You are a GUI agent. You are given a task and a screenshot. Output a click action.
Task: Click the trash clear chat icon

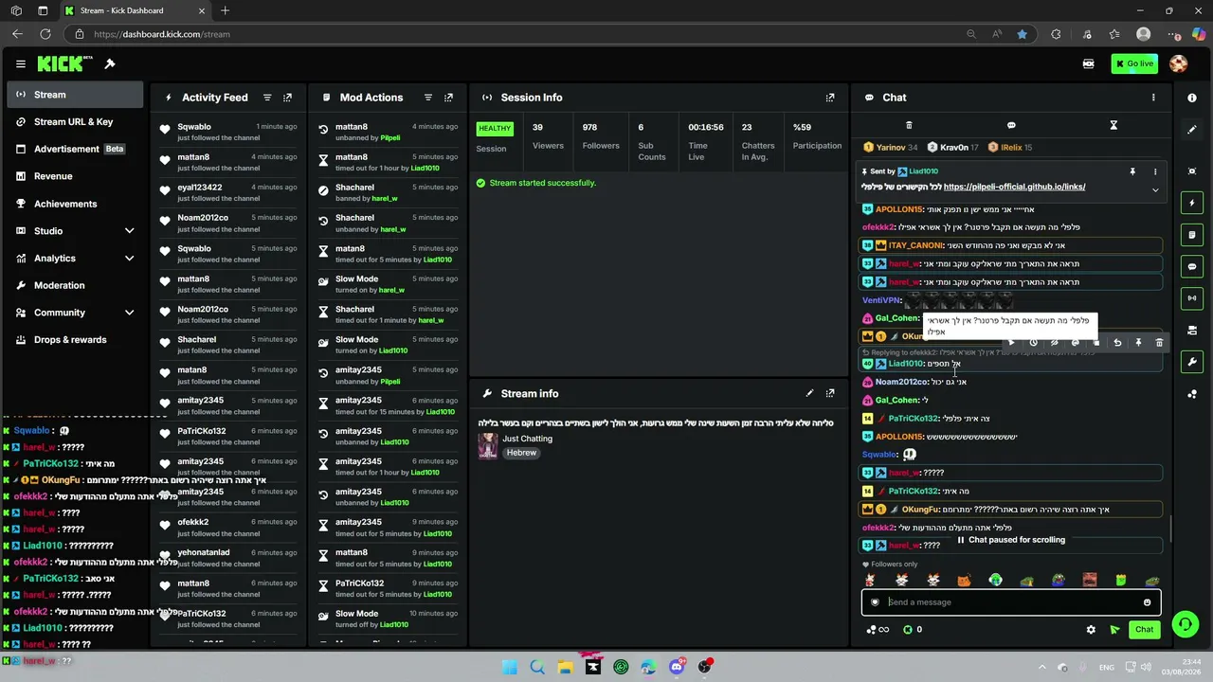909,125
